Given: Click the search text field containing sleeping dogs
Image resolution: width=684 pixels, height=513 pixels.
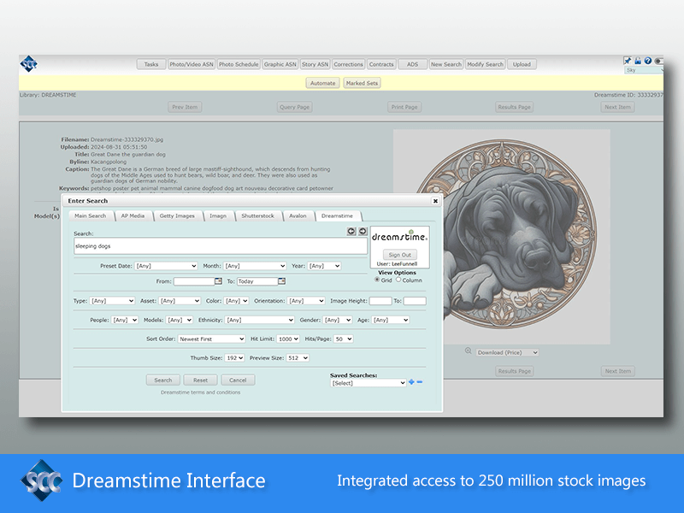Looking at the screenshot, I should (221, 246).
